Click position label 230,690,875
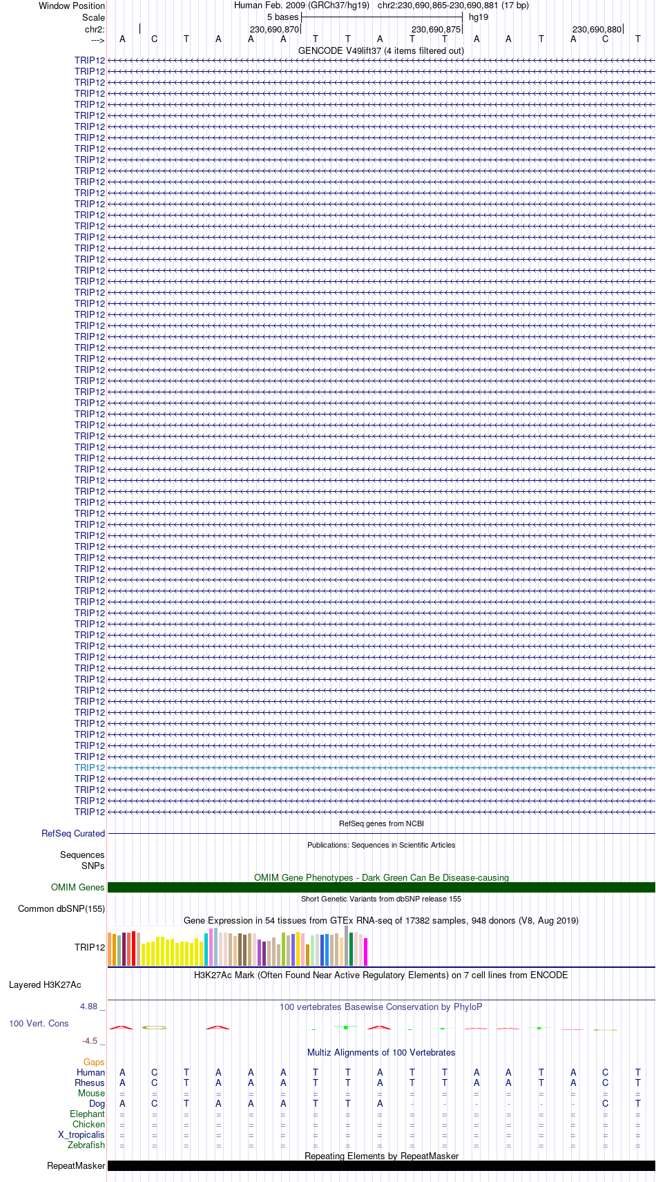Screen dimensions: 656x1182 pos(436,30)
